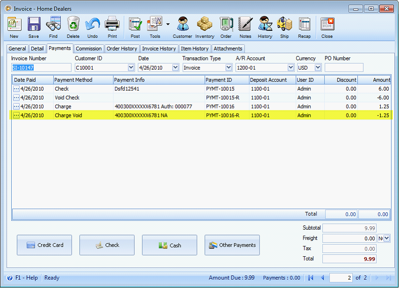The width and height of the screenshot is (399, 288).
Task: Post the invoice with Post icon
Action: pyautogui.click(x=135, y=27)
